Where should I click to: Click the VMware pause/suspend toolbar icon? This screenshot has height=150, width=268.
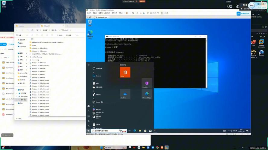point(127,13)
